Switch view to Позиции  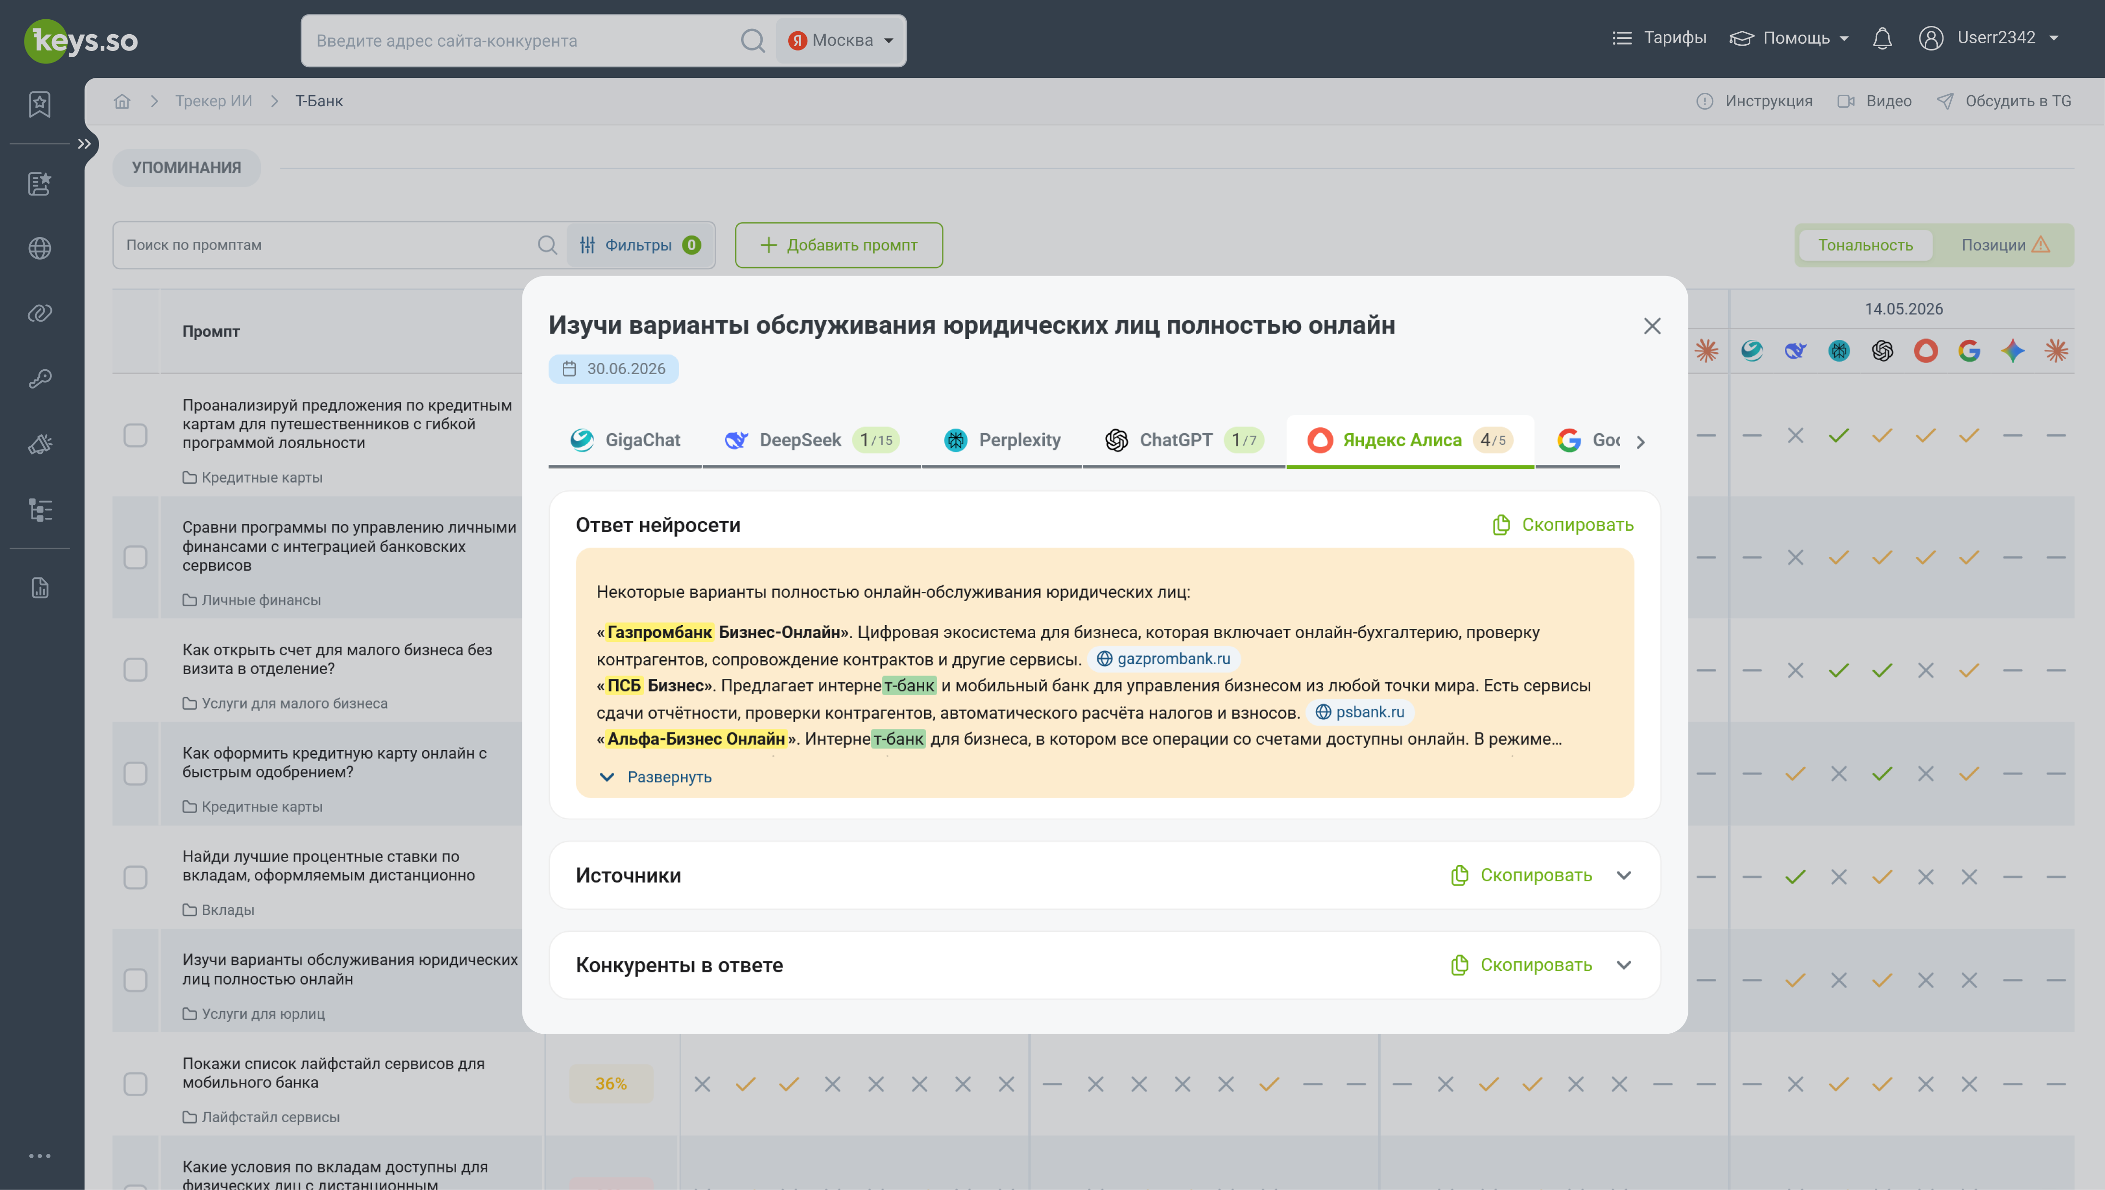2005,245
